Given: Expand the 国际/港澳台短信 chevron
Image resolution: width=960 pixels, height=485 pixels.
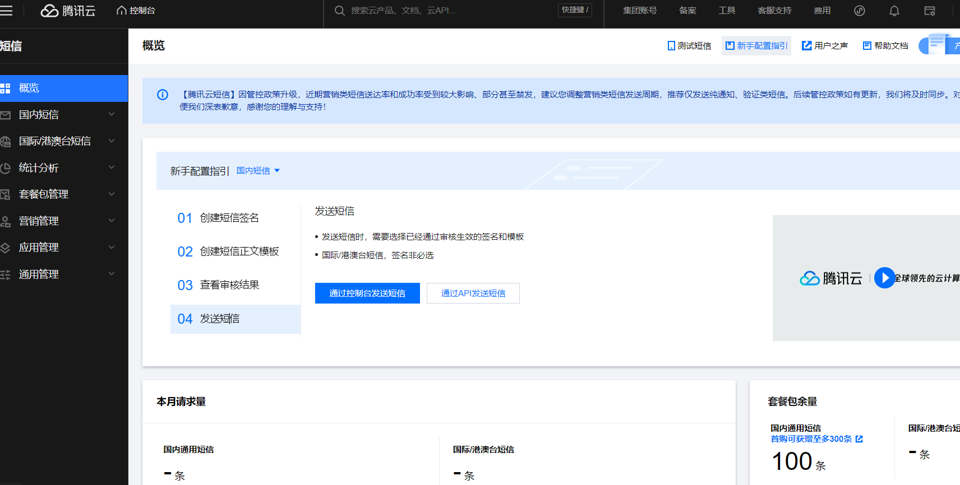Looking at the screenshot, I should [x=112, y=141].
